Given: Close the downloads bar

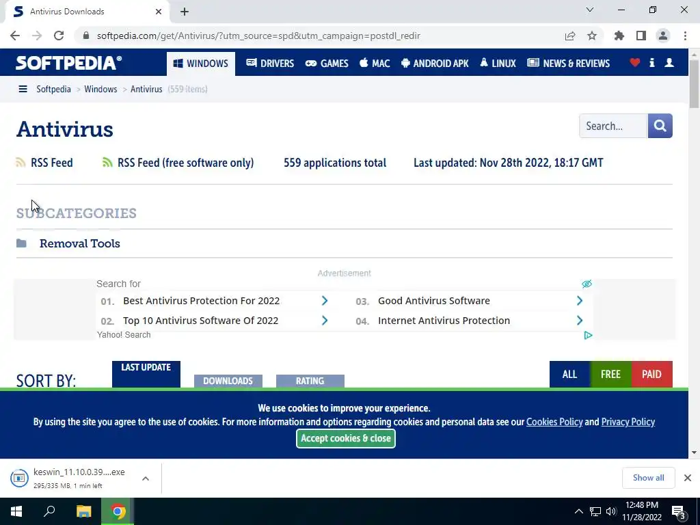Looking at the screenshot, I should click(688, 478).
